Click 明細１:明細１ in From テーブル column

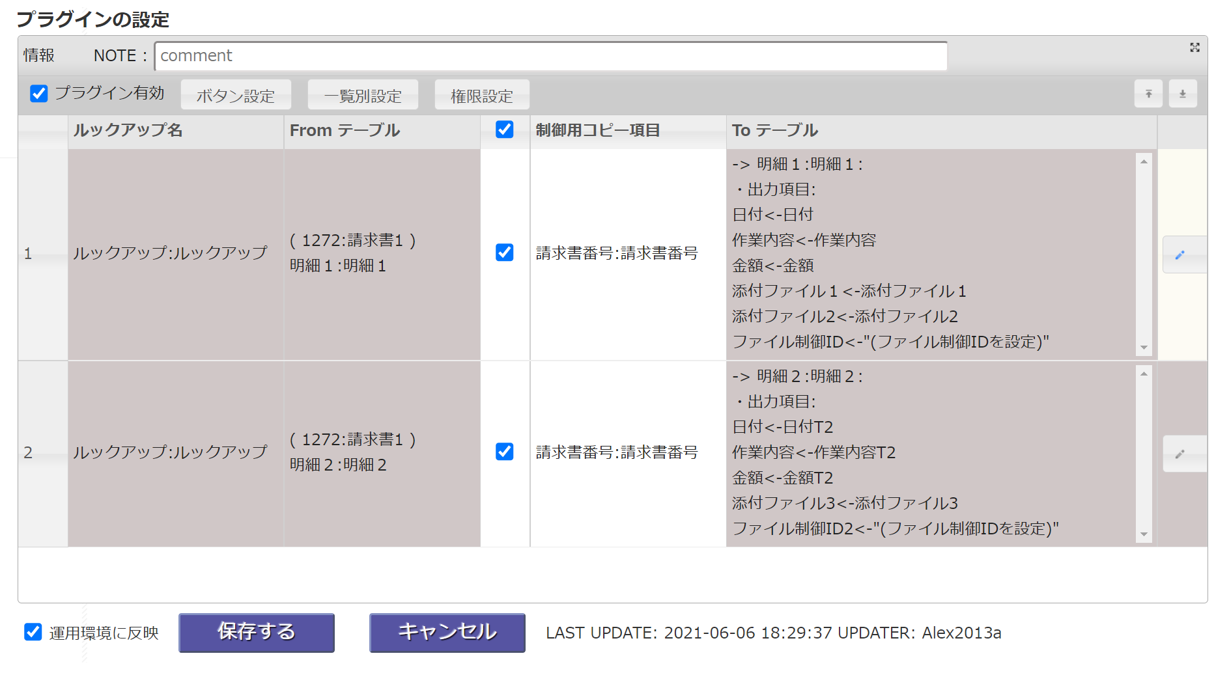(338, 266)
